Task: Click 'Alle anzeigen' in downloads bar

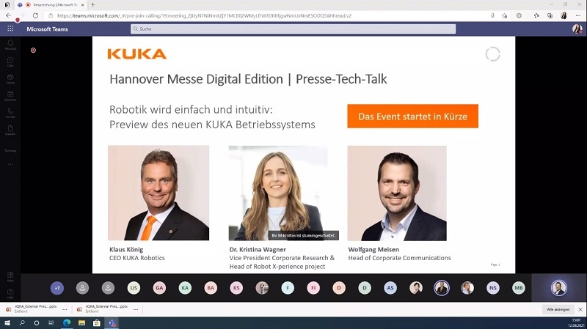Action: pos(558,309)
